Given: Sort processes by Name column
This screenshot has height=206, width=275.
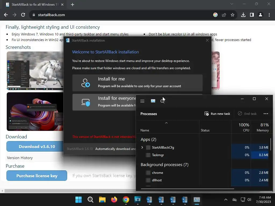Looking at the screenshot, I should 145,130.
